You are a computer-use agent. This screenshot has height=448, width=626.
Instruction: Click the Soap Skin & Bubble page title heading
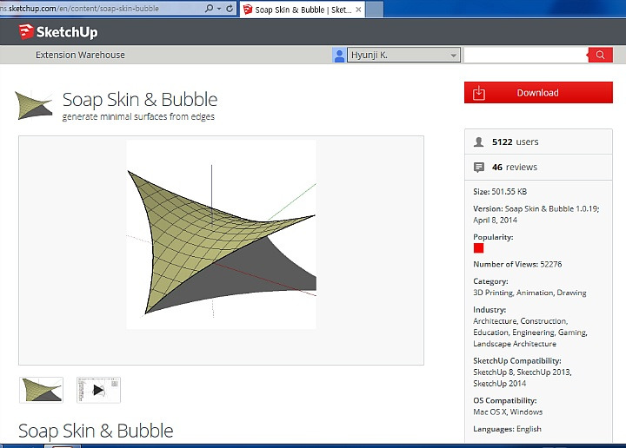tap(140, 100)
